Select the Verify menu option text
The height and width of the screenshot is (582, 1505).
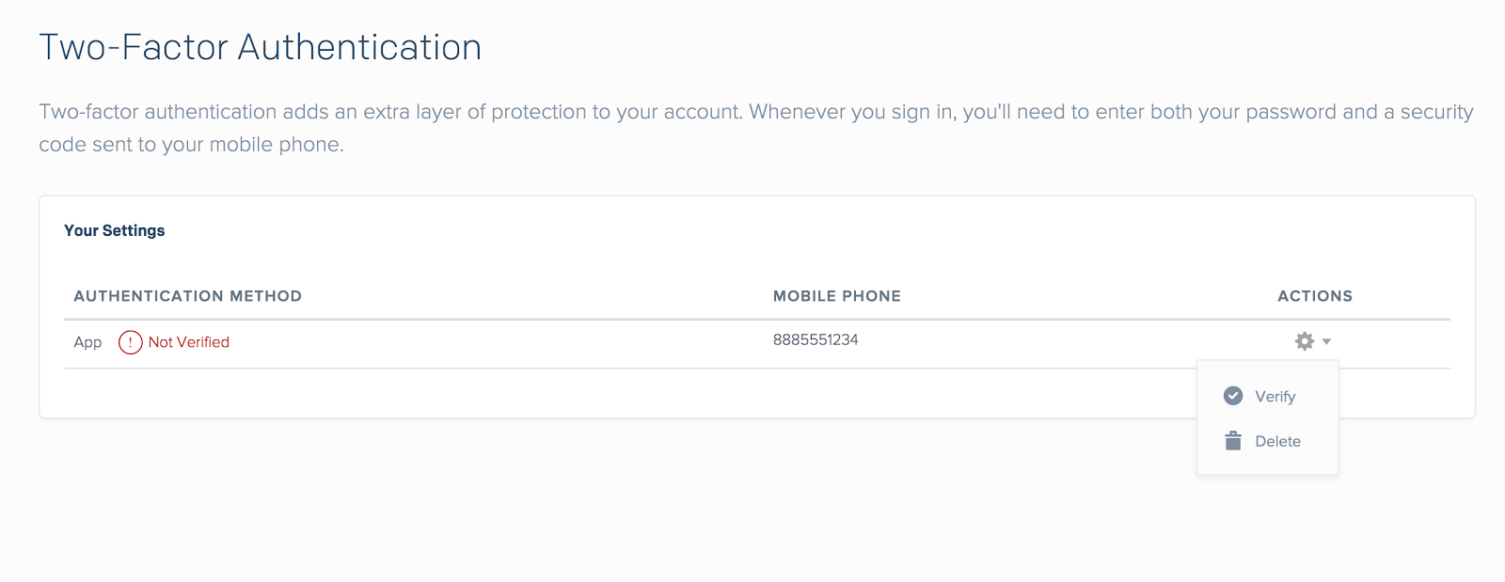pyautogui.click(x=1275, y=397)
